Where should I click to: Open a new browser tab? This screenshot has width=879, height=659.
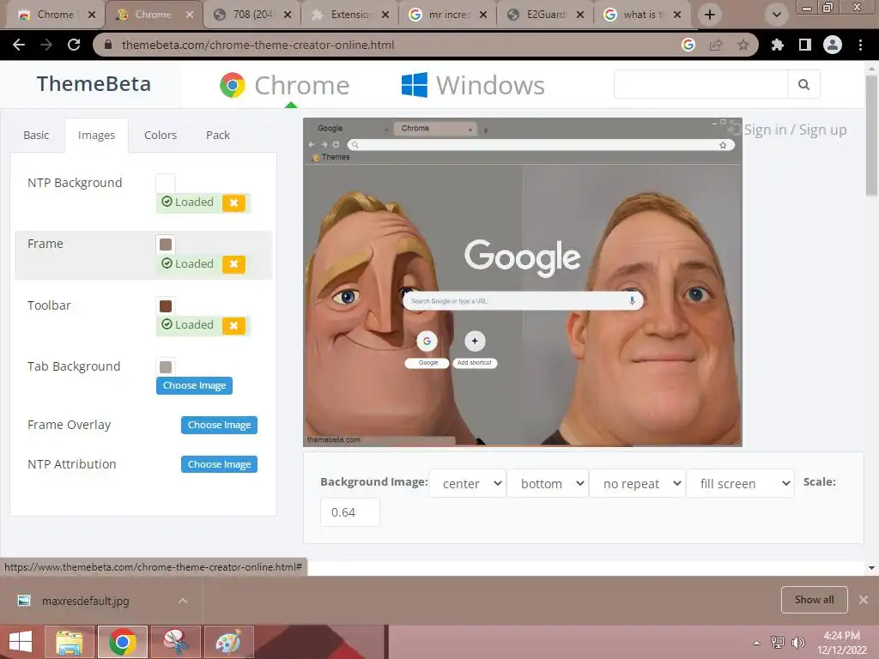click(710, 15)
